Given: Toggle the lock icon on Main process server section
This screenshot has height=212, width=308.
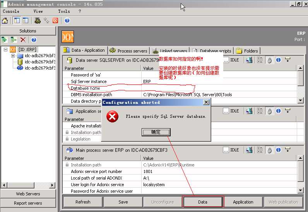Looking at the screenshot, I should click(269, 150).
